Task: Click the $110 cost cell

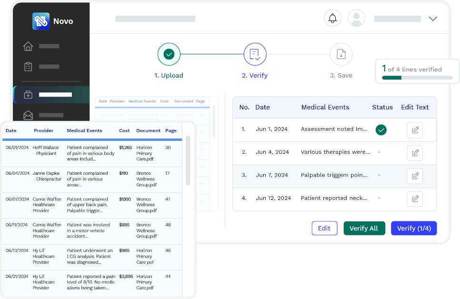Action: (x=123, y=173)
